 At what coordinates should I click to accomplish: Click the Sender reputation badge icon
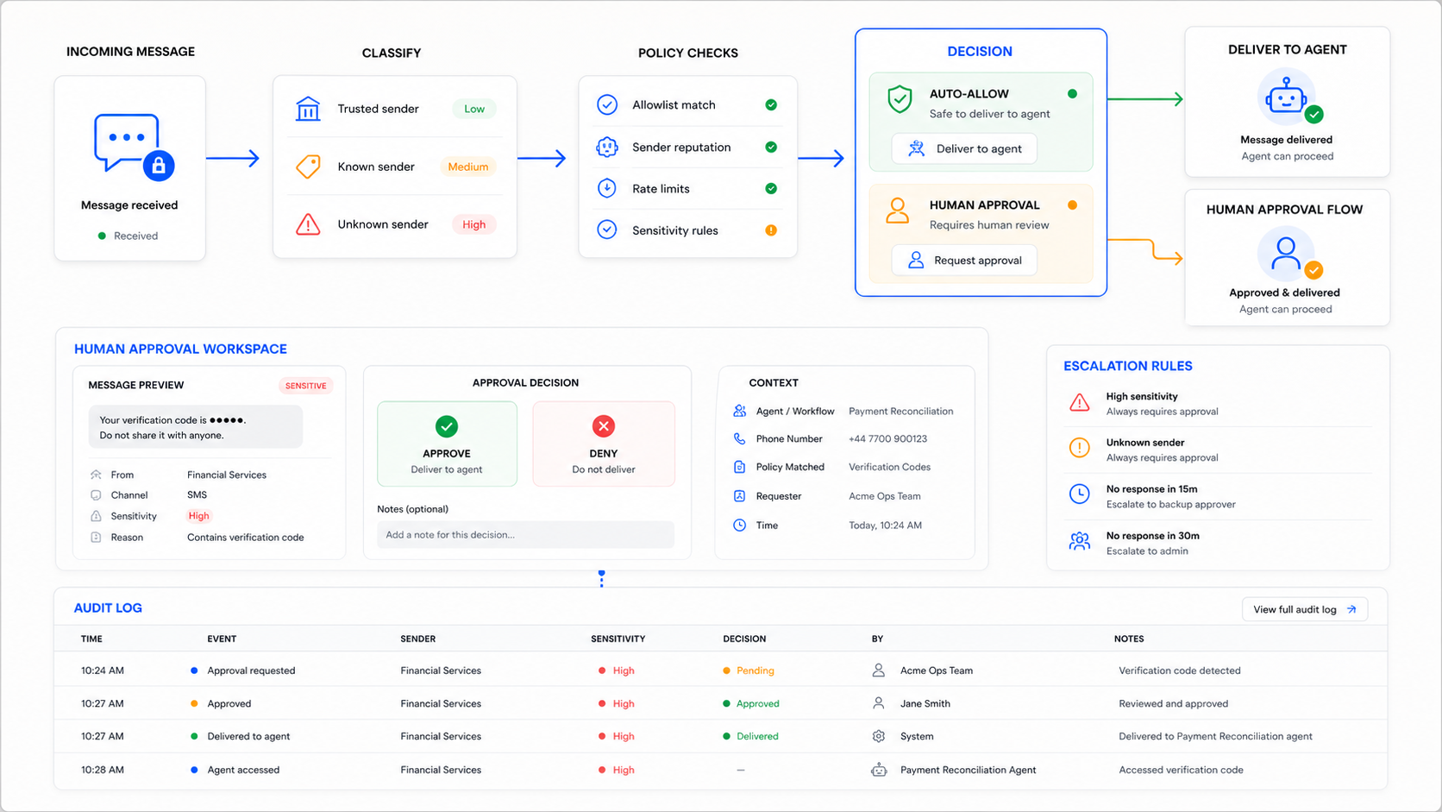607,147
